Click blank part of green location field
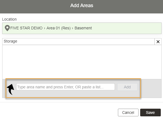This screenshot has height=118, width=163. click(x=127, y=28)
